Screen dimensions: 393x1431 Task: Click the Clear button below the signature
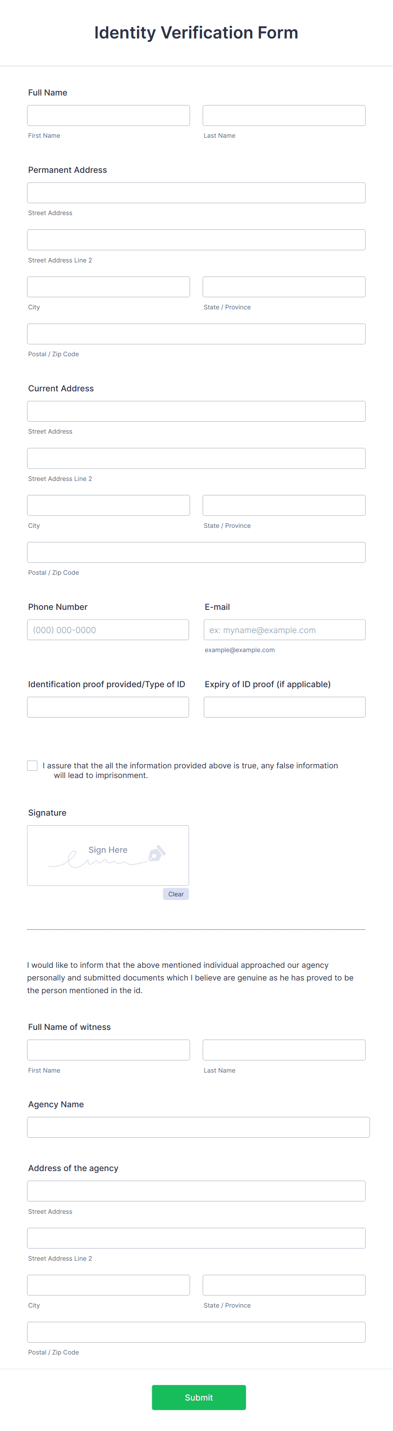(x=175, y=894)
